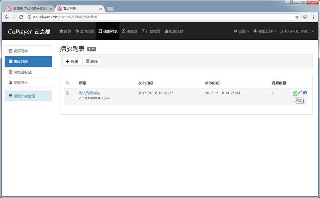Viewport: 320px width, 198px height.
Task: Open 上传视频 in the top navigation
Action: [x=84, y=31]
